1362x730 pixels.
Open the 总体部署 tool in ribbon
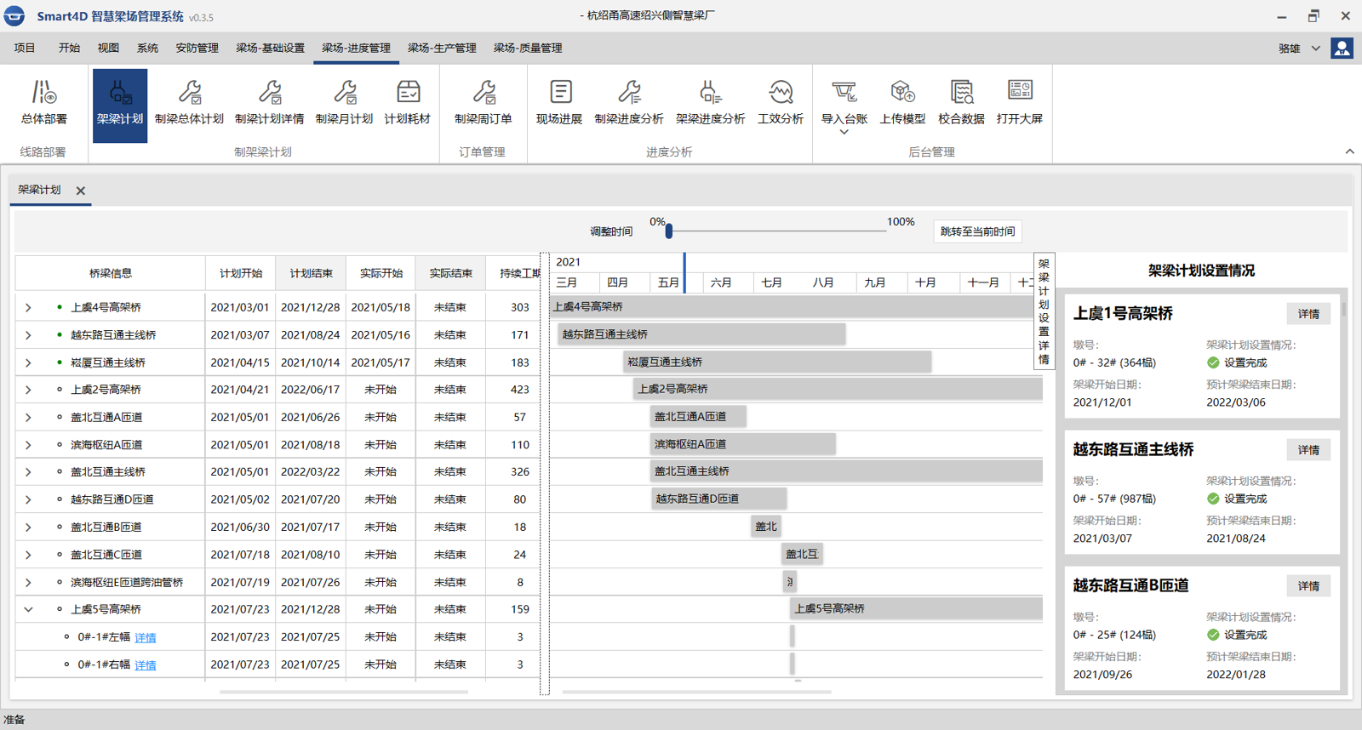coord(43,102)
